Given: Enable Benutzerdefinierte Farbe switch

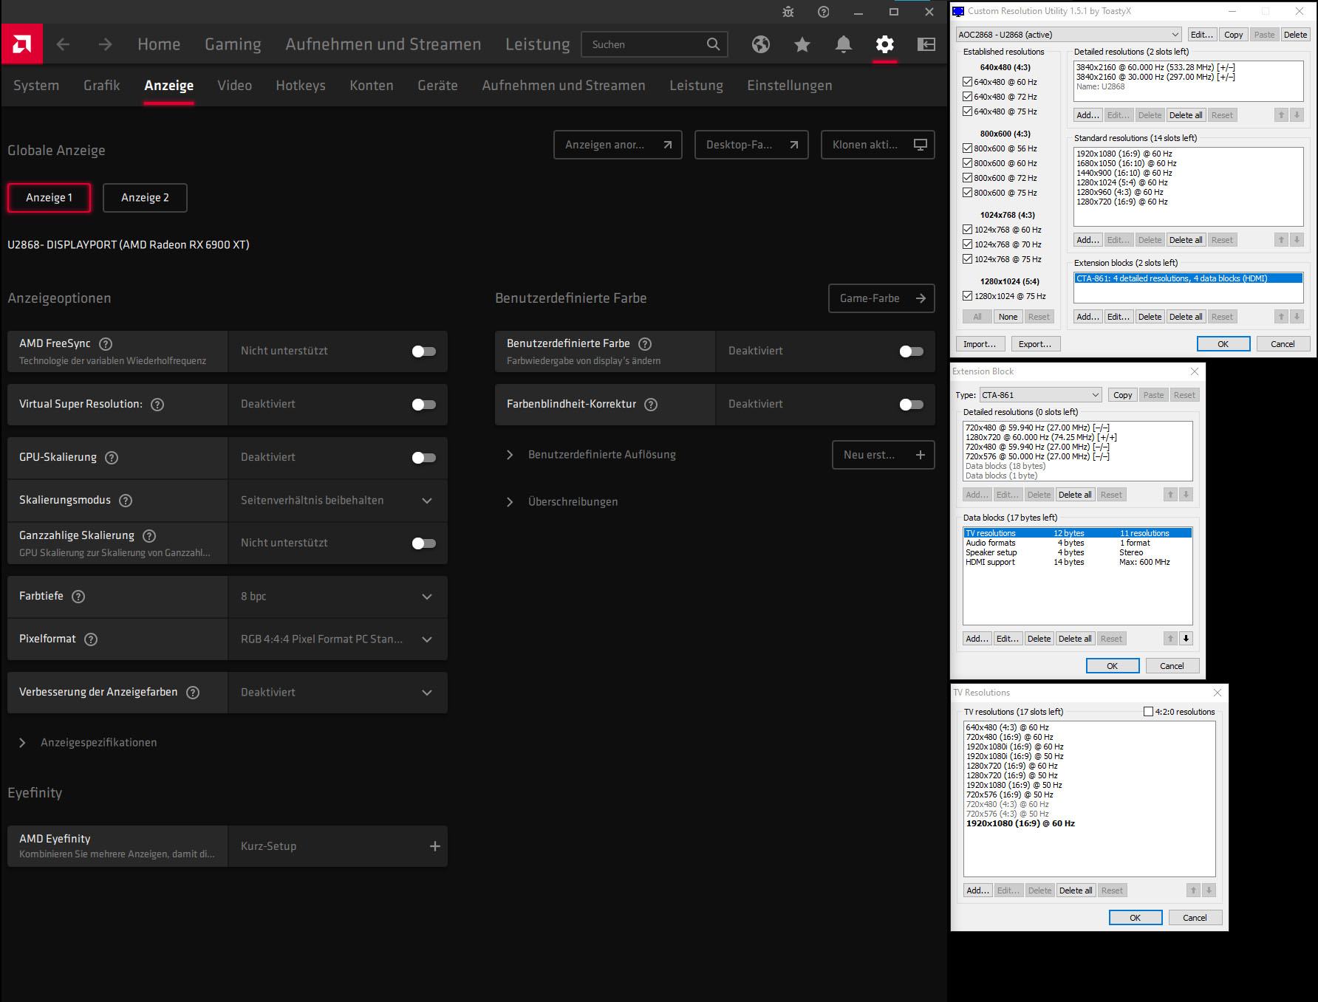Looking at the screenshot, I should pos(912,351).
